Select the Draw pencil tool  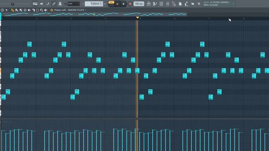[12, 10]
